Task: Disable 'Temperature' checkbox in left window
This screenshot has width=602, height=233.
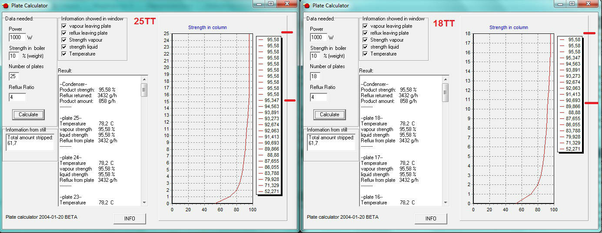Action: click(x=64, y=54)
